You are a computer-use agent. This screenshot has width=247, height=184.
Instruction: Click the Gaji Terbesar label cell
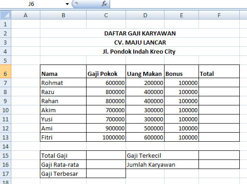coord(63,174)
